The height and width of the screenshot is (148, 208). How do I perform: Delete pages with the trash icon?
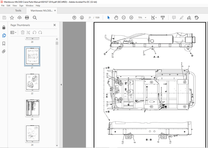coord(23,32)
